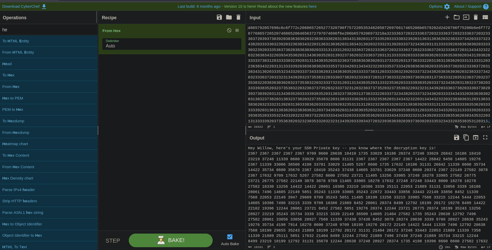The height and width of the screenshot is (250, 492).
Task: Open a file as input
Action: coord(457,17)
